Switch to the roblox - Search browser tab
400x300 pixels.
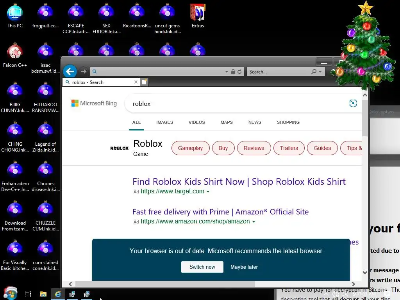101,82
